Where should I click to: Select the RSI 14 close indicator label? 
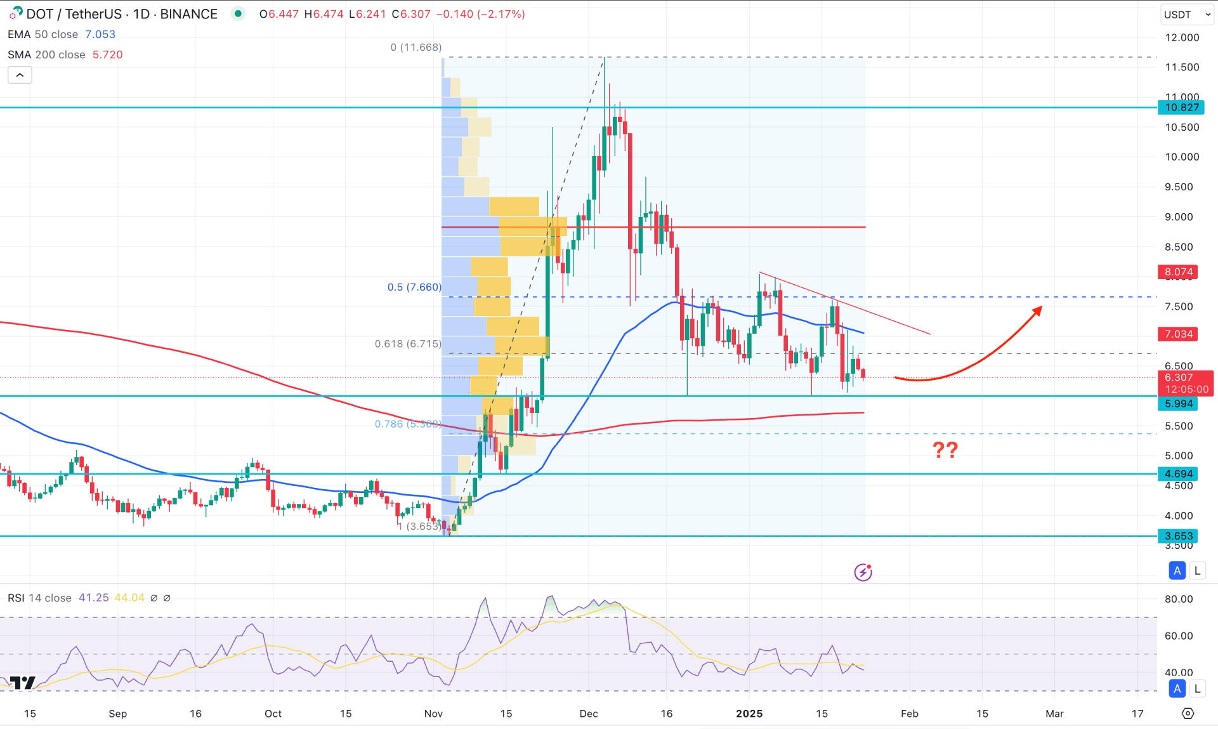(39, 598)
